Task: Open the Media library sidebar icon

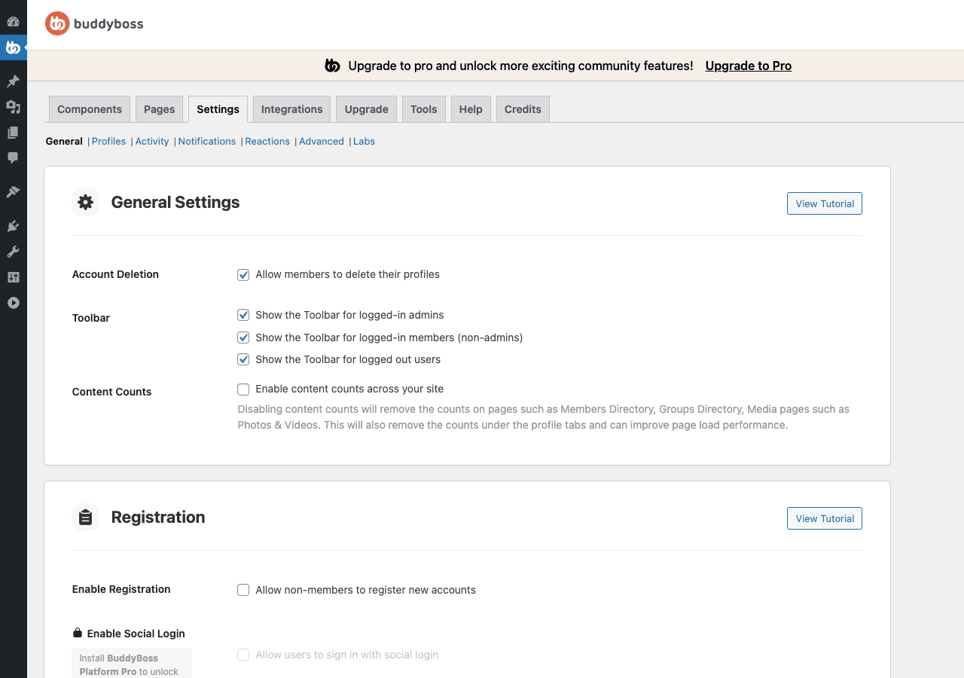Action: (13, 107)
